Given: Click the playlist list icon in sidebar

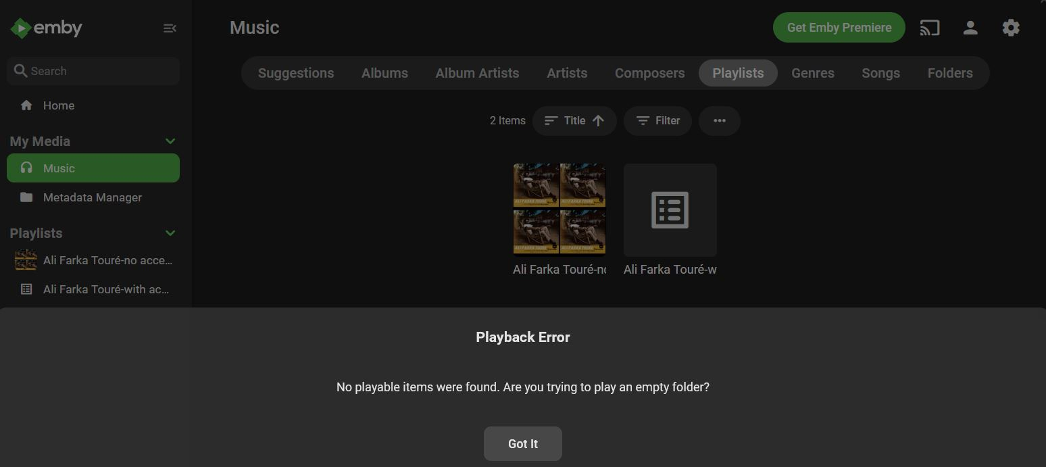Looking at the screenshot, I should coord(26,289).
